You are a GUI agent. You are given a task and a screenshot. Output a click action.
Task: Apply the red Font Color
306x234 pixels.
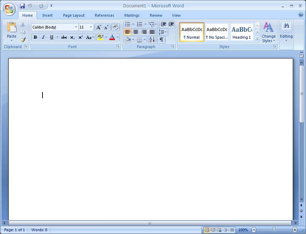tap(112, 37)
